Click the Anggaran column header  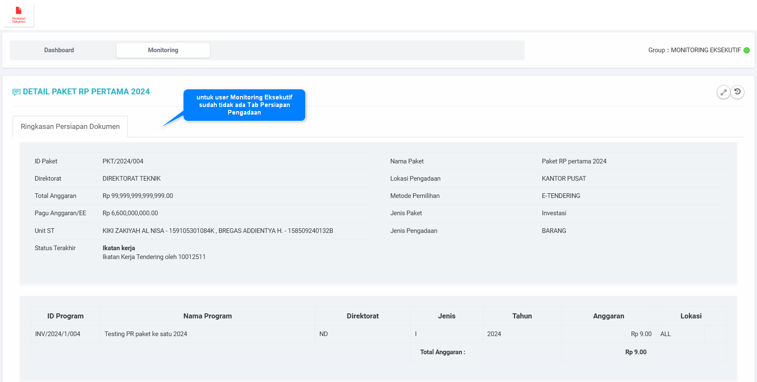tap(608, 316)
